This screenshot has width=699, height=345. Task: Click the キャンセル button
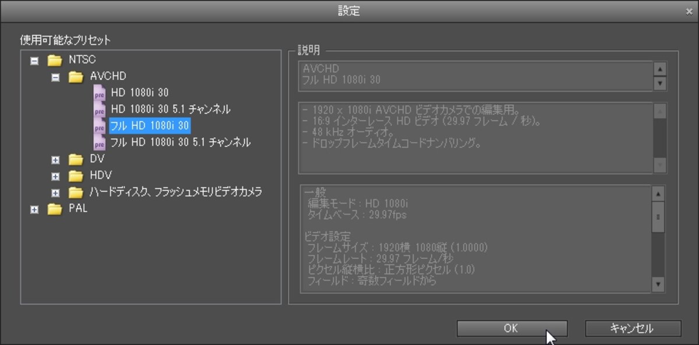[633, 329]
